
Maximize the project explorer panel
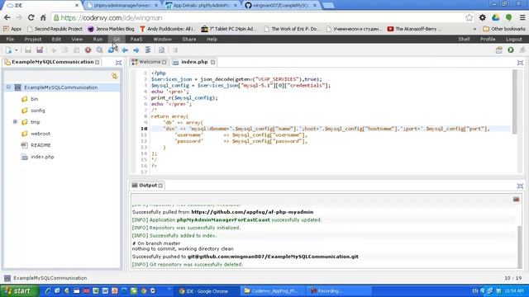tap(118, 63)
